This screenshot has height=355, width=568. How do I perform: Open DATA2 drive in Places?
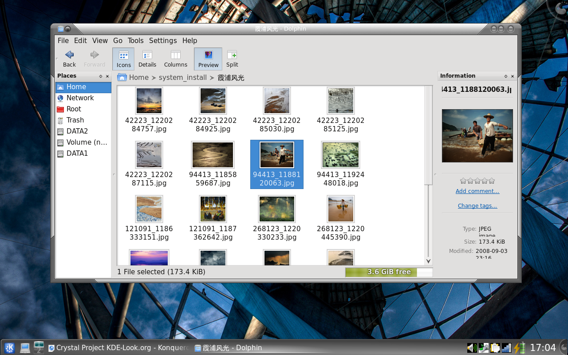point(83,131)
